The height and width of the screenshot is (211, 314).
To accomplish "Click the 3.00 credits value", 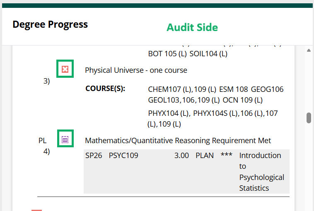I will [181, 156].
